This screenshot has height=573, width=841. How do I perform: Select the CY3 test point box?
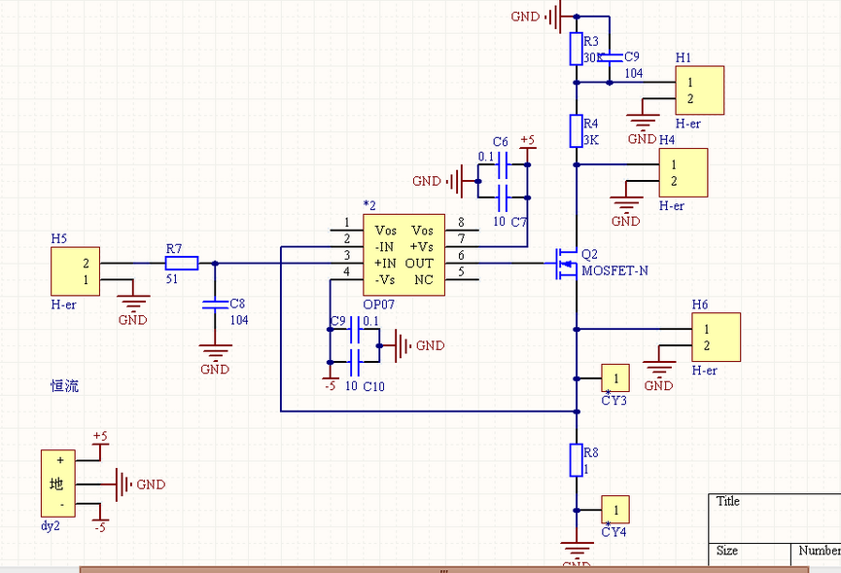click(615, 378)
